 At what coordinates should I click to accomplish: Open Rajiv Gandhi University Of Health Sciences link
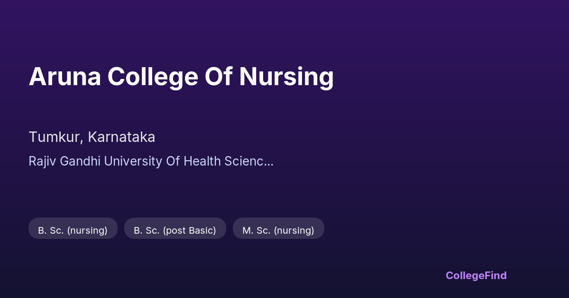pos(151,161)
